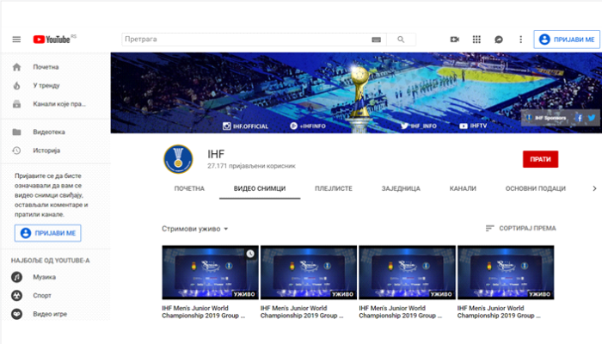Click the Почетна sidebar label
Screen dimensions: 602x344
[46, 67]
